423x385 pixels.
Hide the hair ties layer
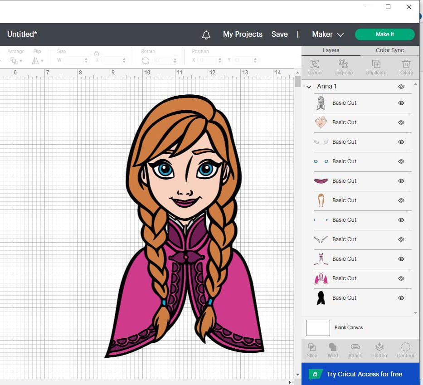tap(401, 220)
